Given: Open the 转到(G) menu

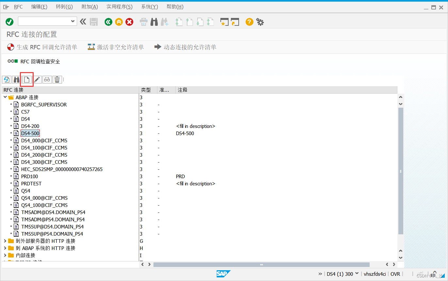Looking at the screenshot, I should tap(64, 7).
